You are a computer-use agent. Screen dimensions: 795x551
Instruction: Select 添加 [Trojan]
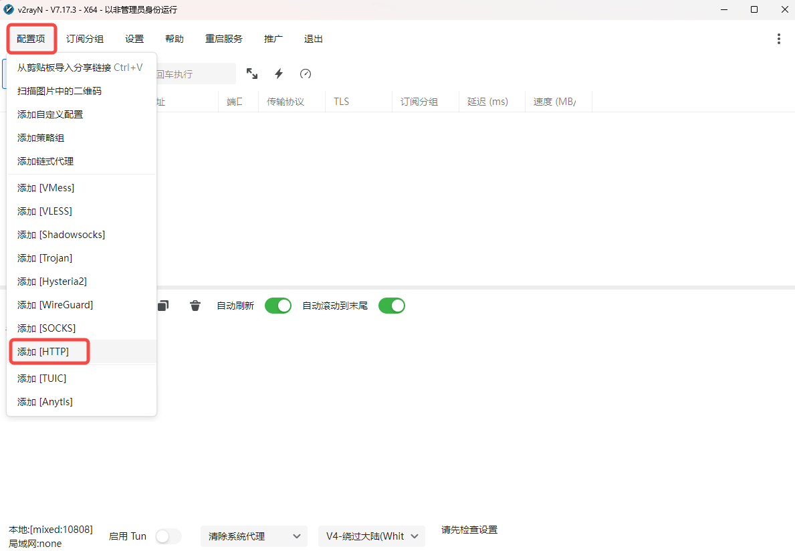[x=81, y=257]
